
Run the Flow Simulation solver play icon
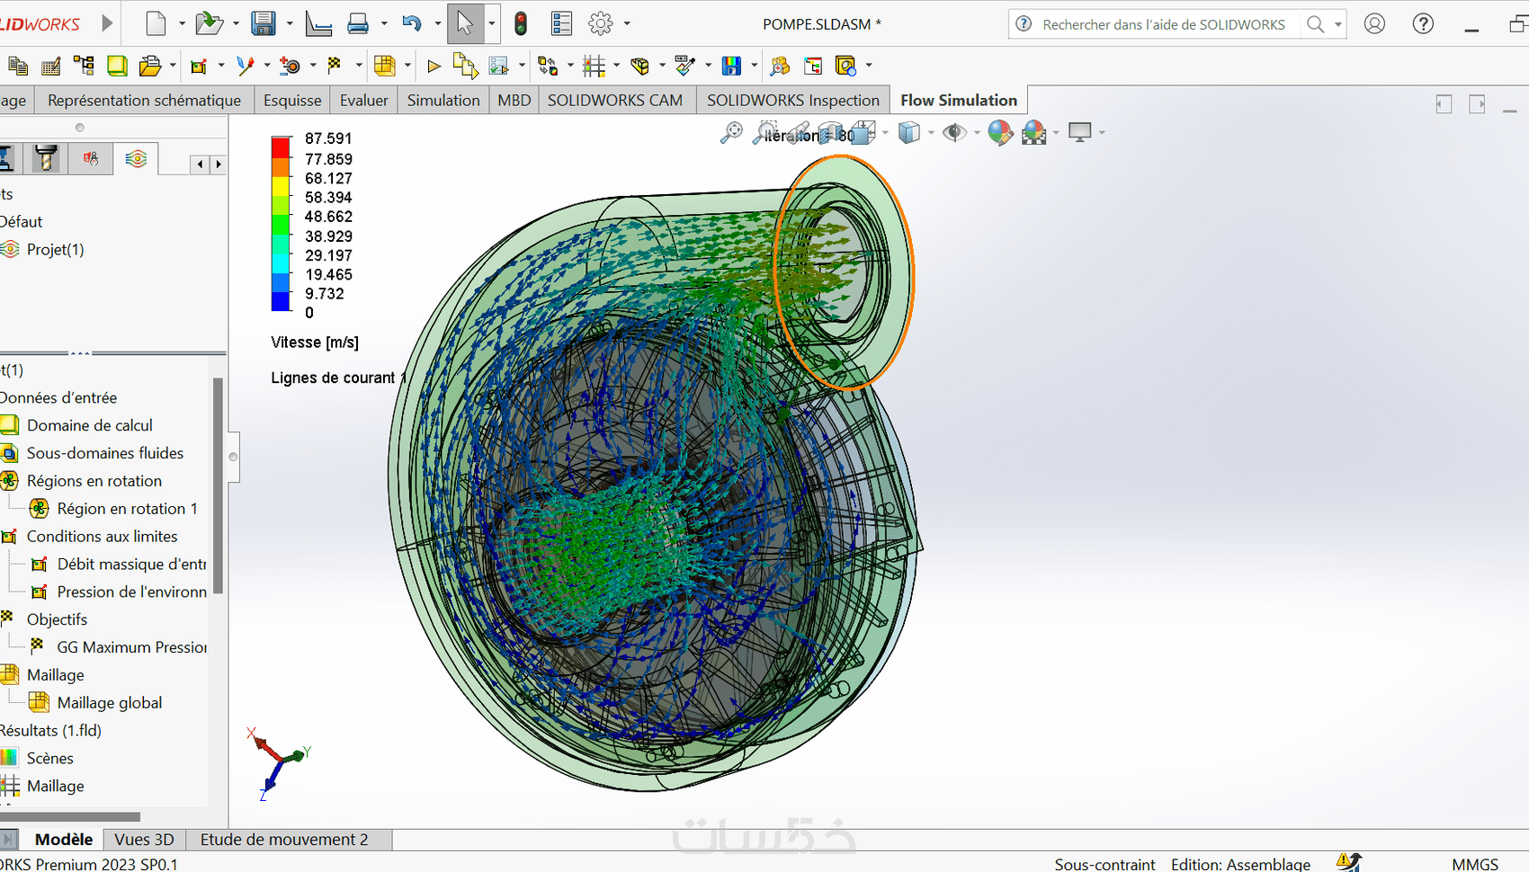click(x=434, y=66)
